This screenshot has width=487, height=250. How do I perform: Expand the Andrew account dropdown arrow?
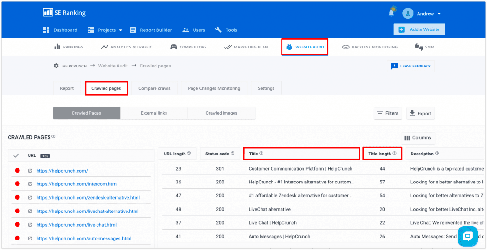point(439,14)
